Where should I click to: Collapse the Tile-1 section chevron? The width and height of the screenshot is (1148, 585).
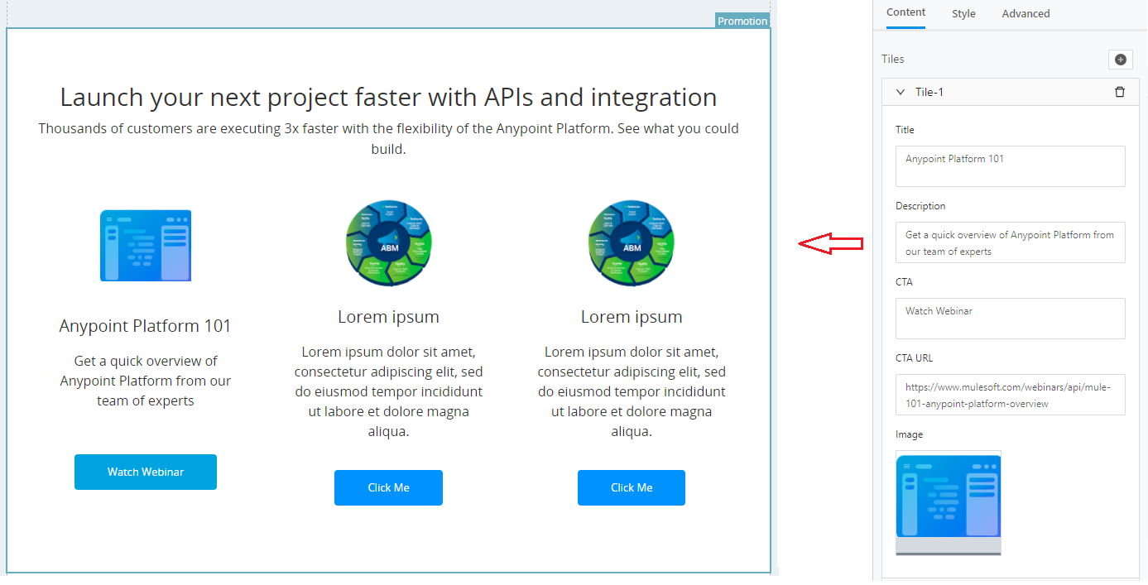901,92
